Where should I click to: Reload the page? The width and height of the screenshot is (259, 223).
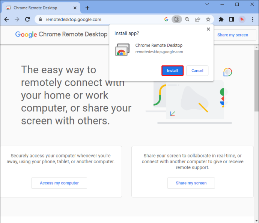[x=27, y=19]
